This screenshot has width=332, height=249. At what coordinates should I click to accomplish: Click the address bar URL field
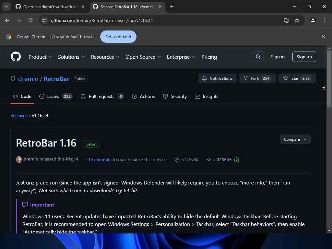pos(161,20)
